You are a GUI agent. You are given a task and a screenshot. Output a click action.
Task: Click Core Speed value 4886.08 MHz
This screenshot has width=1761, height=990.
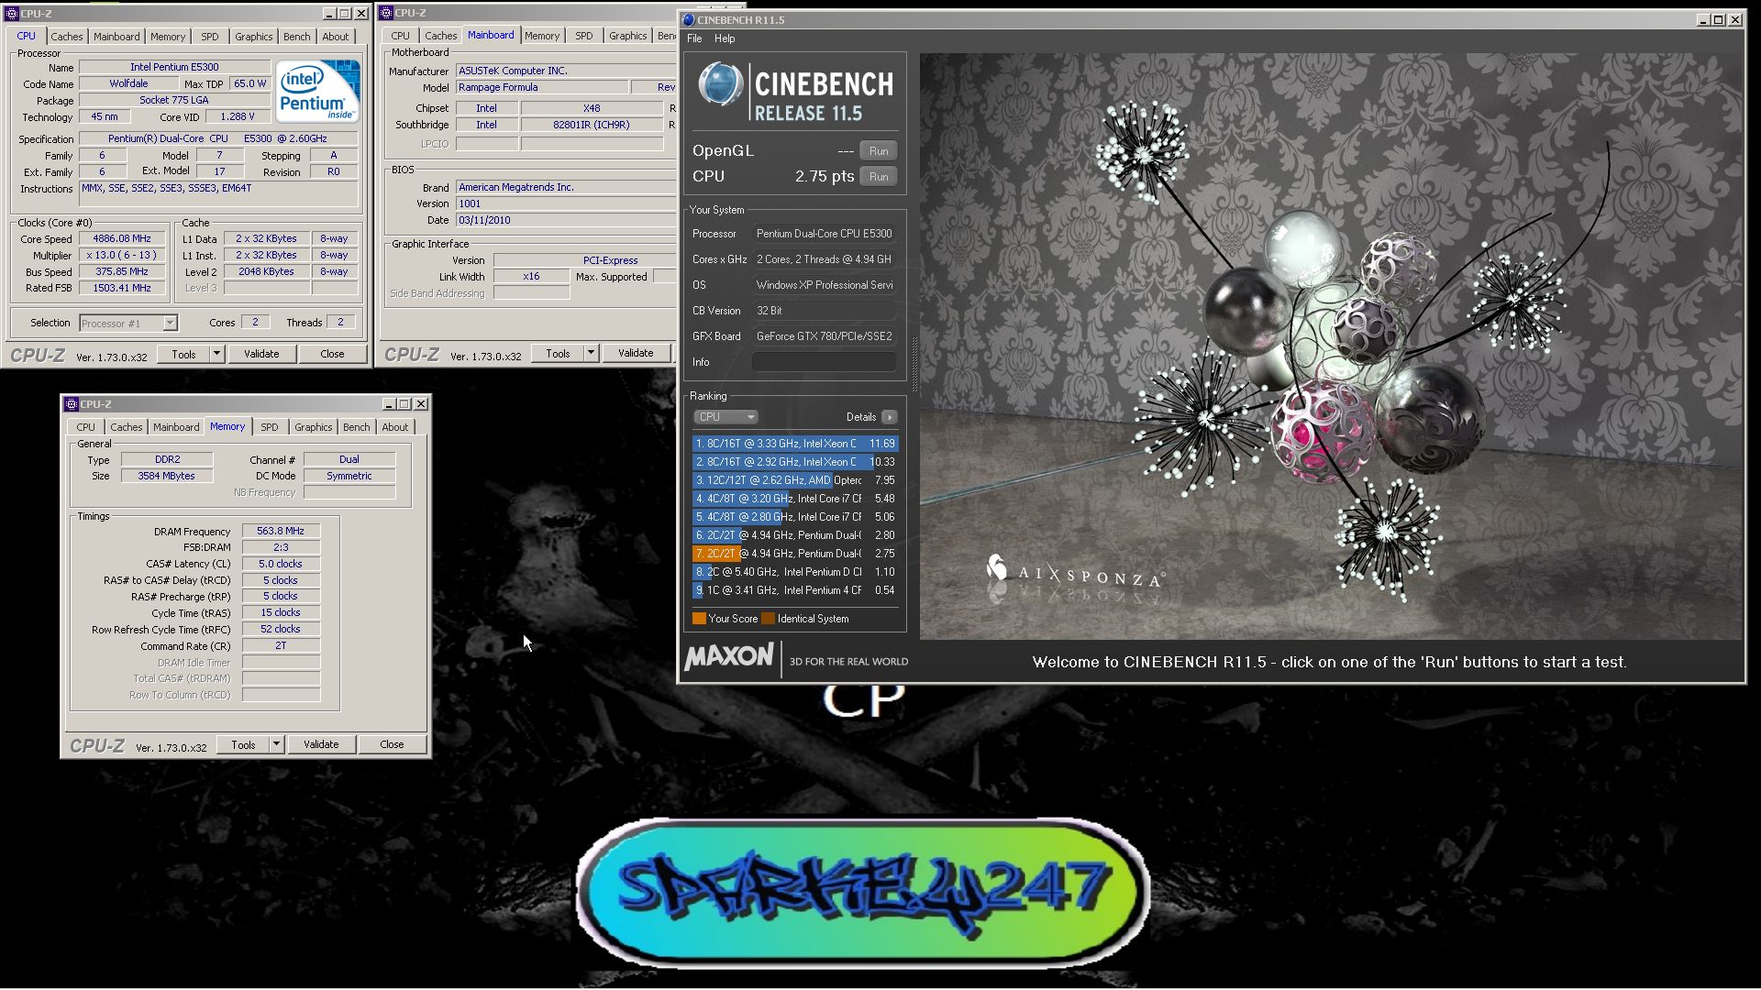(x=122, y=238)
